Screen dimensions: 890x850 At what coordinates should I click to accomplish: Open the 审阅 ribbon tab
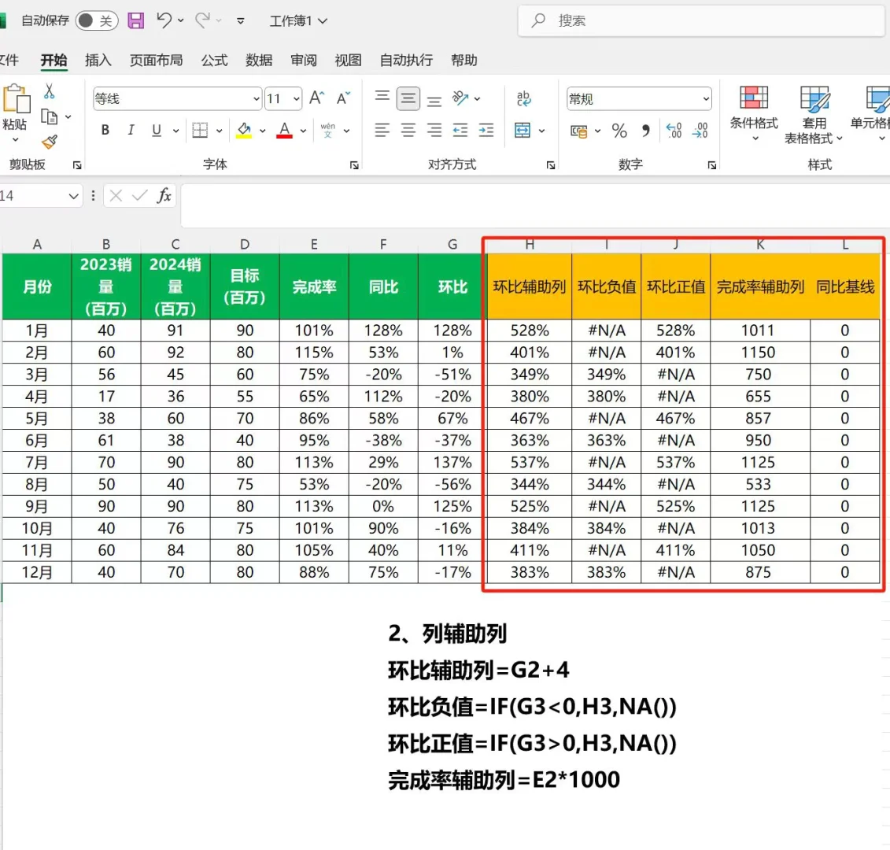304,60
